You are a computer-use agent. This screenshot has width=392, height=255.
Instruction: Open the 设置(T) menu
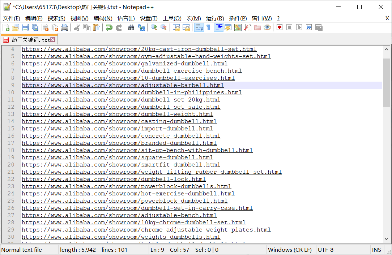(x=149, y=18)
